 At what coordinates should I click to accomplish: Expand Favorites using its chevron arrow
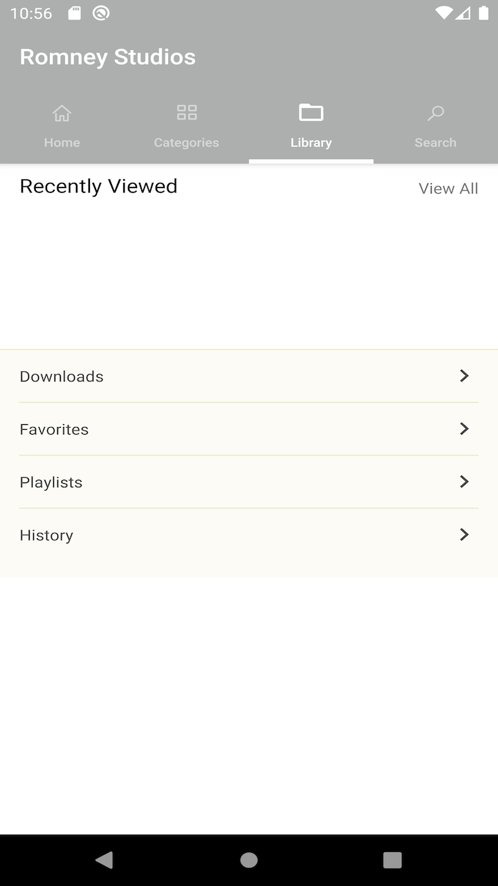pyautogui.click(x=464, y=429)
